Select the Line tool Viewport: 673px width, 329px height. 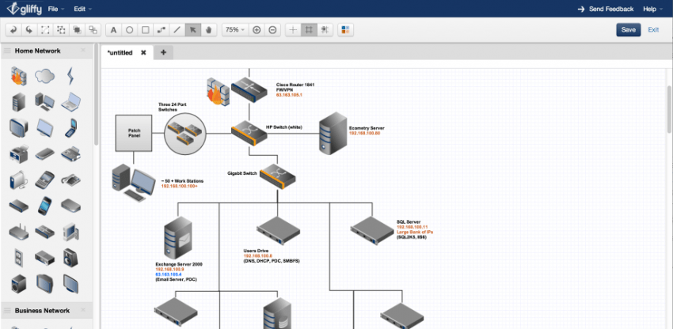(x=177, y=30)
